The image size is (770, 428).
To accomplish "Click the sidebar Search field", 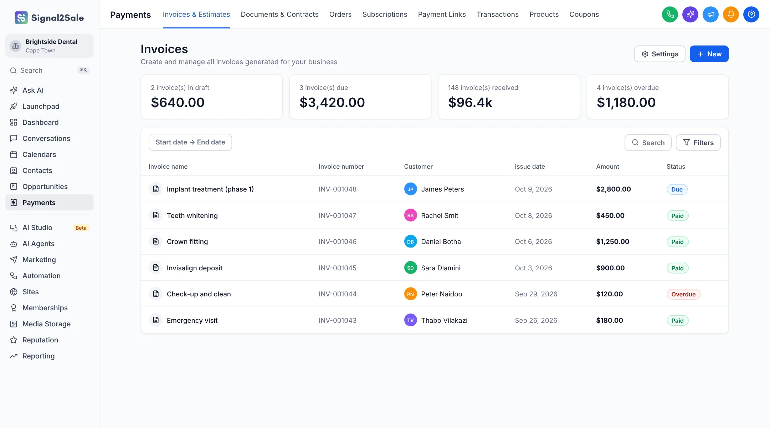I will point(50,70).
